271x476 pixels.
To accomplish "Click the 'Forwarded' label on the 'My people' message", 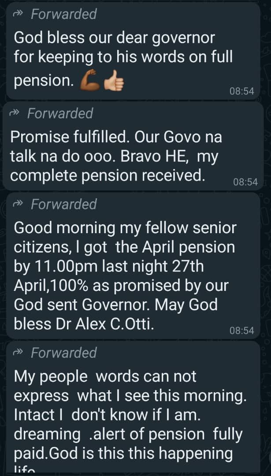I will (63, 353).
